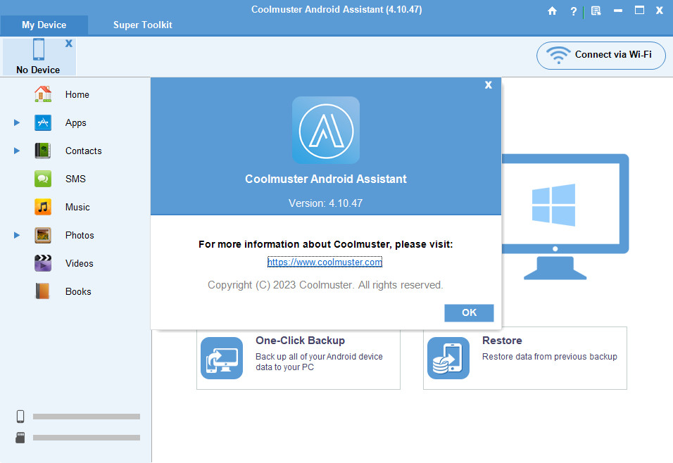Click the Books icon in the sidebar
This screenshot has width=673, height=463.
pyautogui.click(x=43, y=291)
